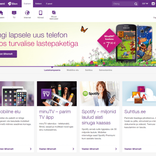The width and height of the screenshot is (156, 156).
Task: Click the purple banner Vaatan lähemalt button
Action: pyautogui.click(x=8, y=54)
